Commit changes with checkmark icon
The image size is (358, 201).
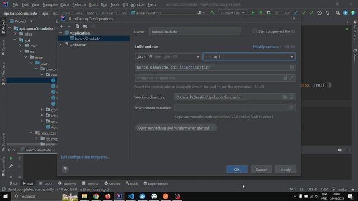pos(304,13)
